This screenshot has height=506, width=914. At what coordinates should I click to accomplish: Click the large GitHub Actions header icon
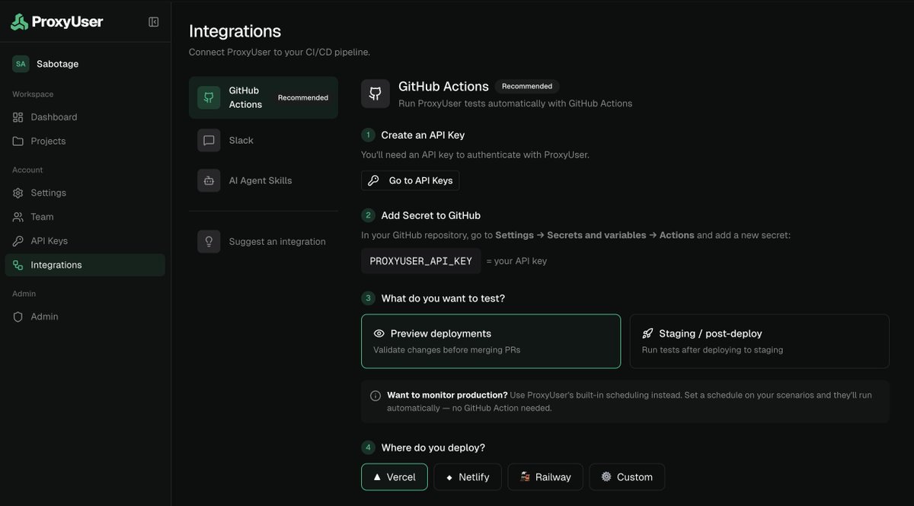click(376, 94)
